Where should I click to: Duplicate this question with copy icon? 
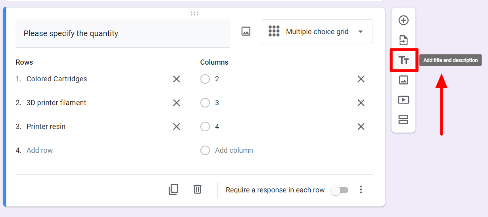(x=173, y=190)
